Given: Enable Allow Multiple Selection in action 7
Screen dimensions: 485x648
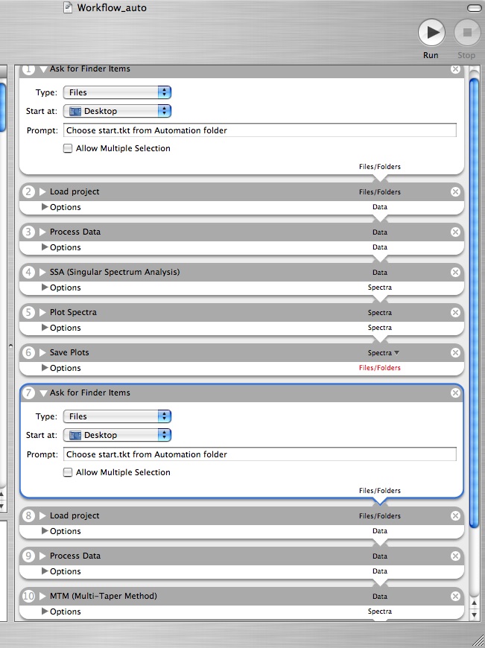Looking at the screenshot, I should (68, 472).
